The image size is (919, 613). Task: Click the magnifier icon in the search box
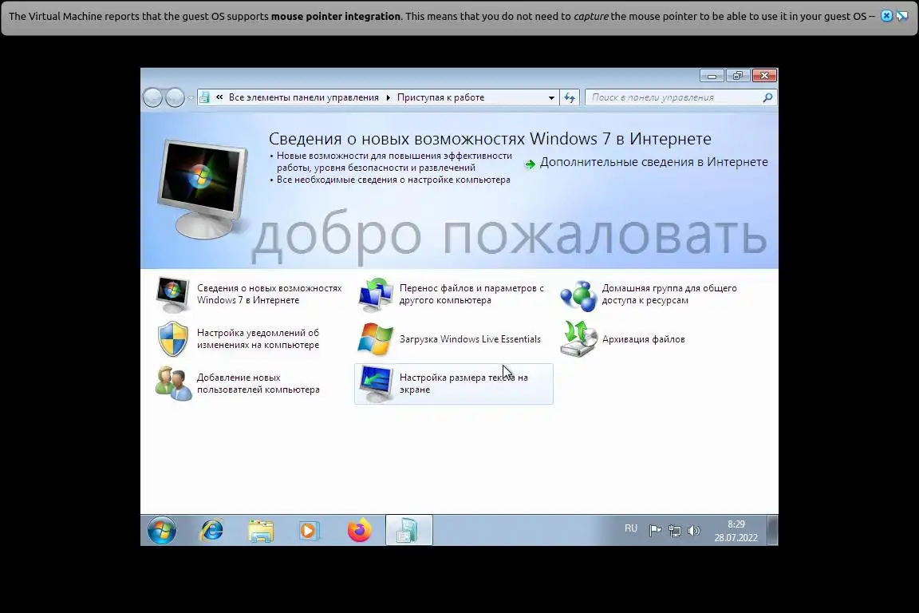pos(767,97)
